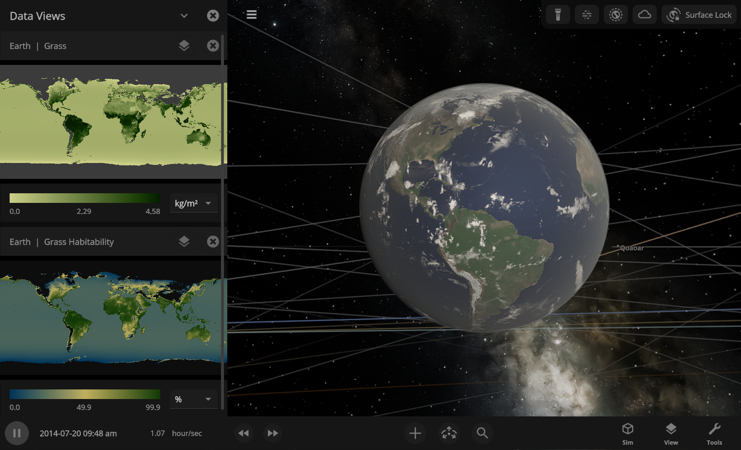Toggle Surface Lock mode
Viewport: 741px width, 450px height.
point(699,15)
